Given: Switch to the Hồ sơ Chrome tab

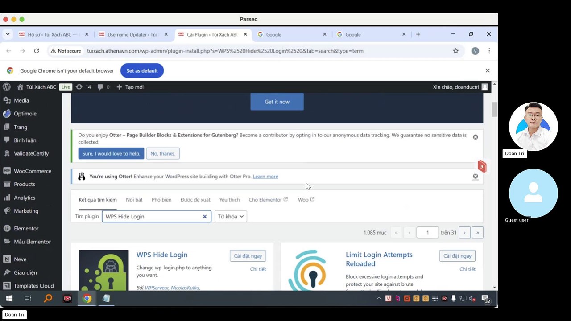Looking at the screenshot, I should 54,34.
